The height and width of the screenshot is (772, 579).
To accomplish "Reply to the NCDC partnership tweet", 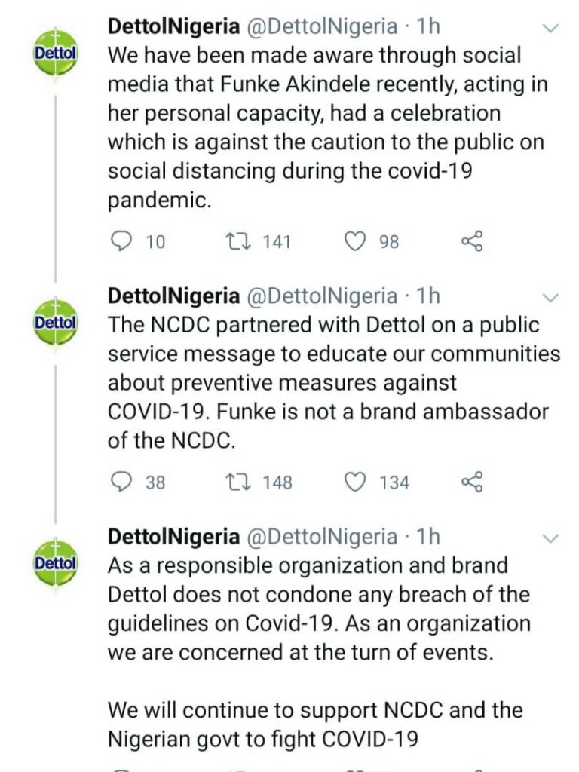I will (x=121, y=482).
